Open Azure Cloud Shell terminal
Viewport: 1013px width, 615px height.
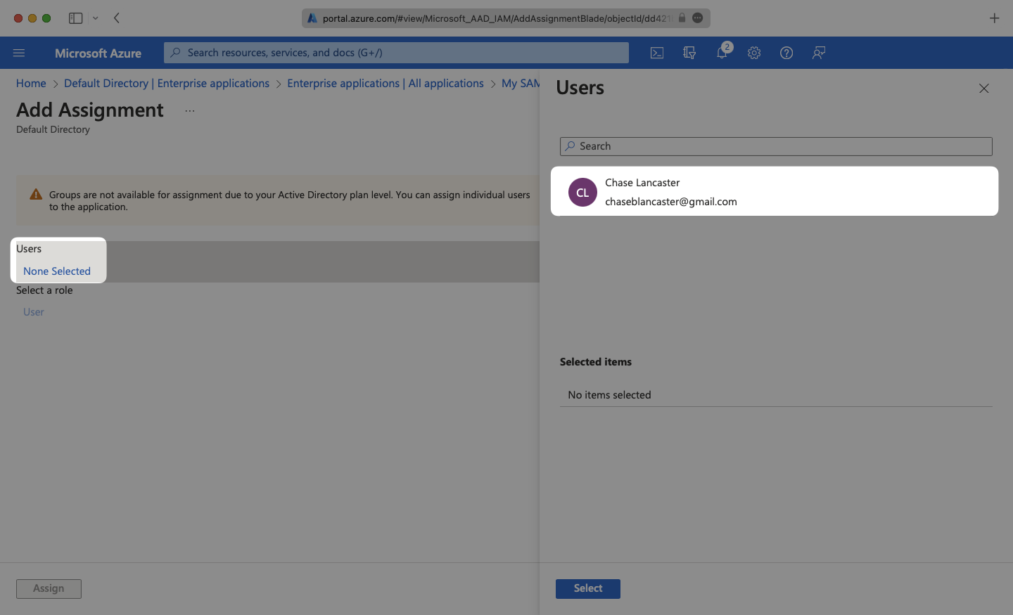pos(656,52)
